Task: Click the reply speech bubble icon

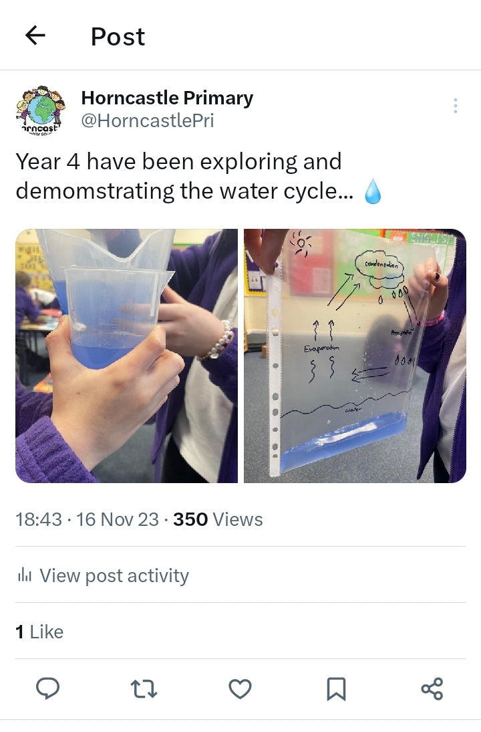Action: (48, 689)
